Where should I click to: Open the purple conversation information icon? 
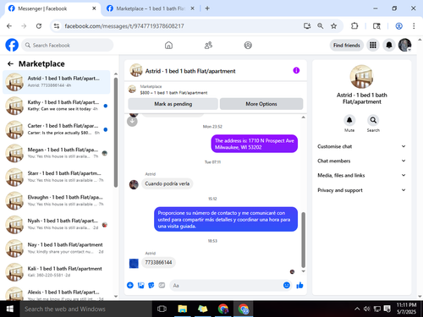pos(296,70)
